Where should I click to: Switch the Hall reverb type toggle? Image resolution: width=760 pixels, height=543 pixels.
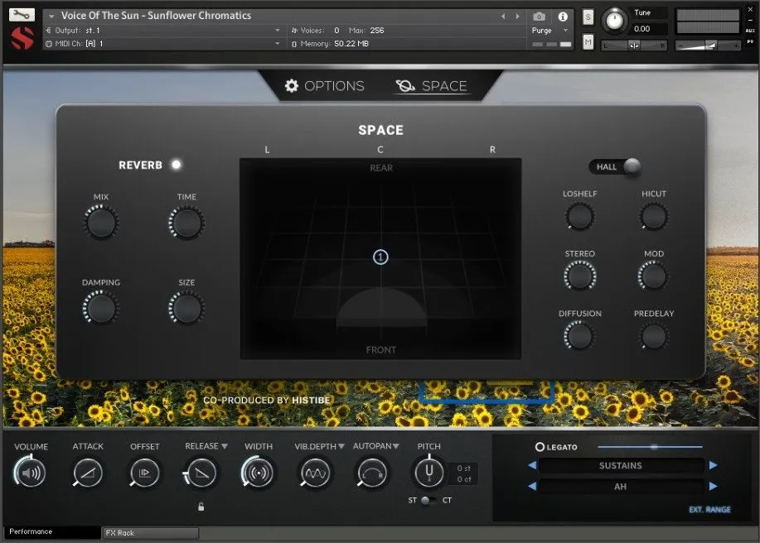tap(616, 167)
